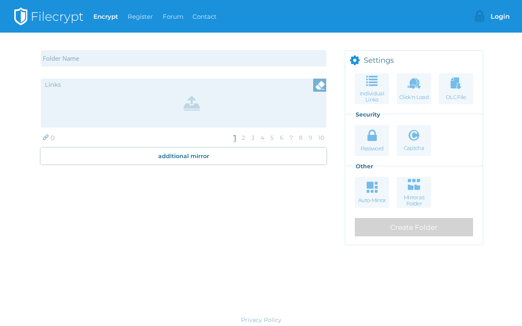Switch to mirror tab 5

click(272, 138)
